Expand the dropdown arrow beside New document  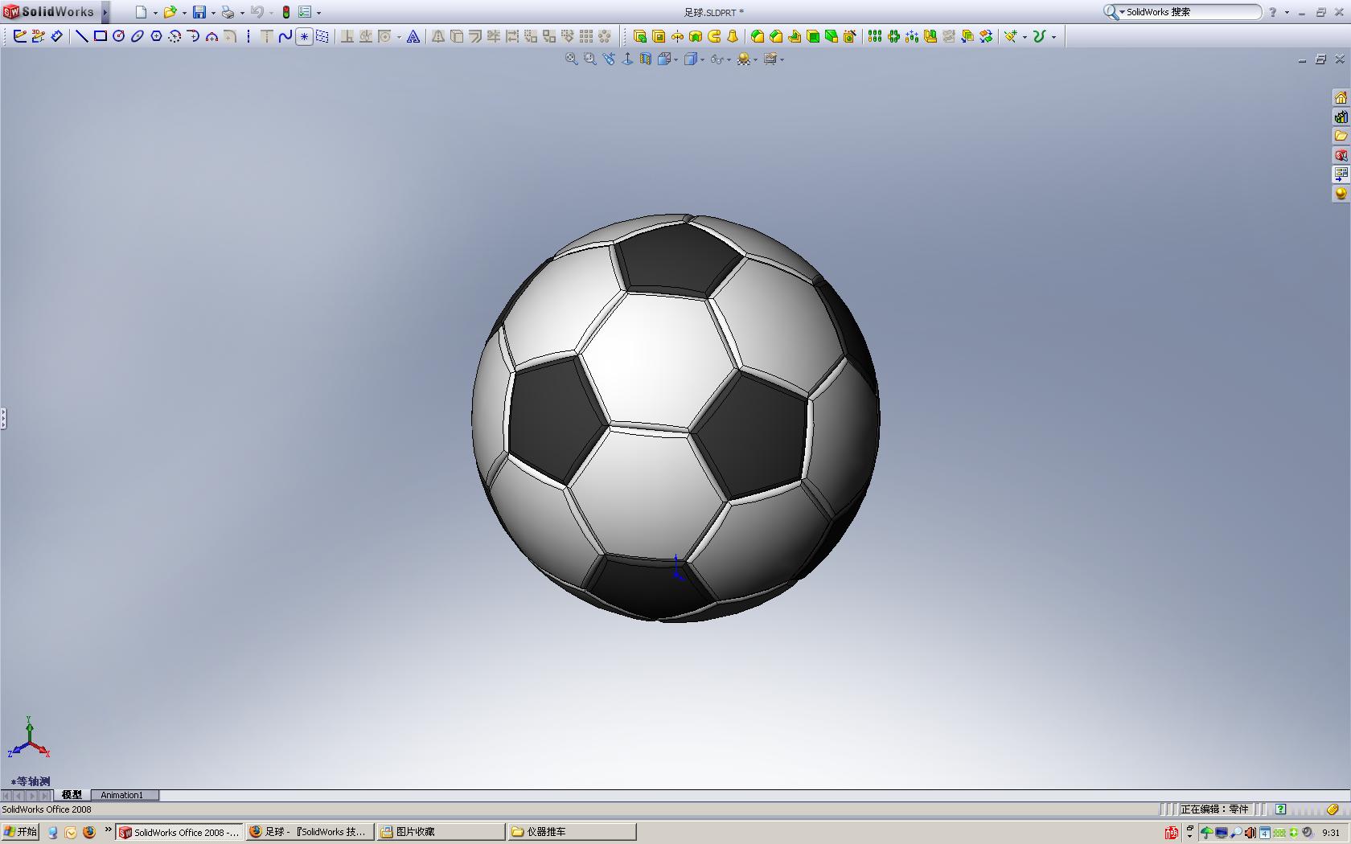coord(155,13)
